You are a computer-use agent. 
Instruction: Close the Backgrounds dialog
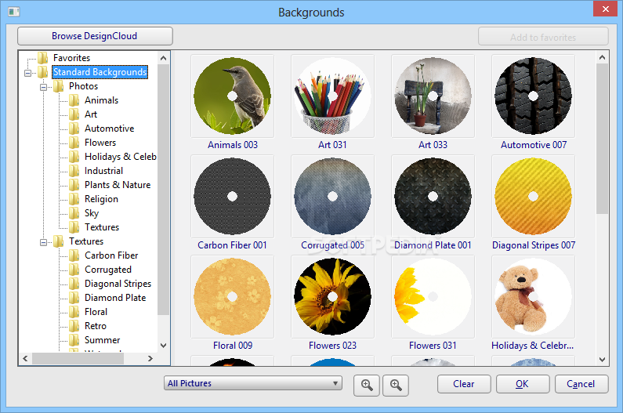(605, 9)
